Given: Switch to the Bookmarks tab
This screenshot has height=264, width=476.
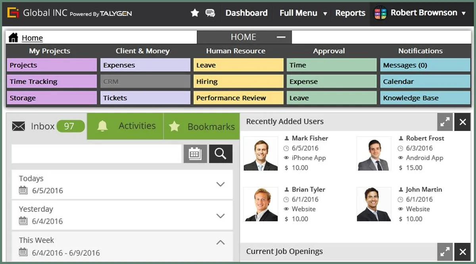Looking at the screenshot, I should click(202, 126).
